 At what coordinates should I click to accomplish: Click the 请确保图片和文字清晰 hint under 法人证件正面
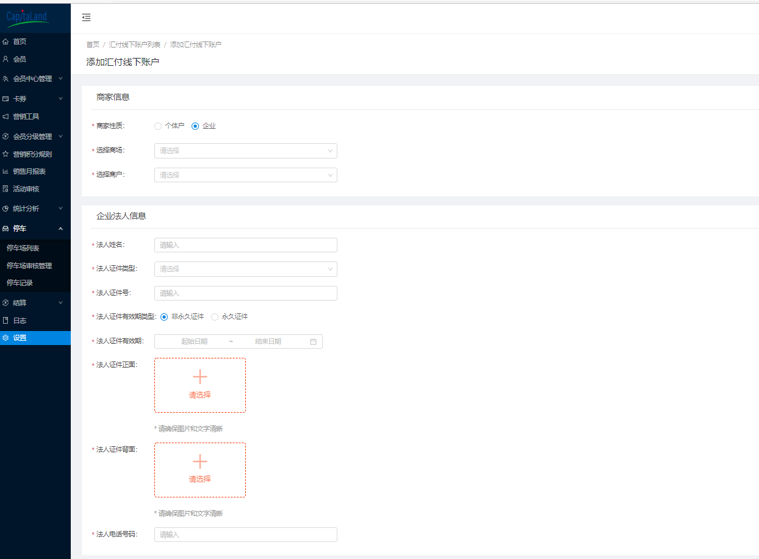point(189,429)
